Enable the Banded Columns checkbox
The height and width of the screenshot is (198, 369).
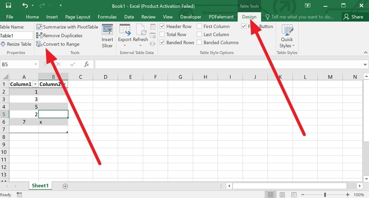(199, 43)
